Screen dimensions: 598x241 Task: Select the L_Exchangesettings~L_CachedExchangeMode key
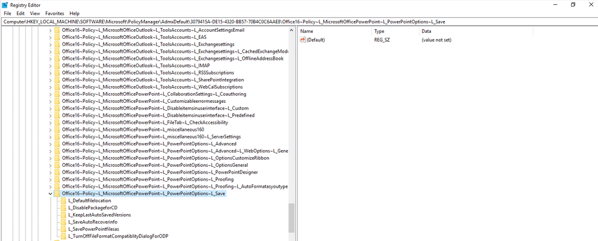(175, 51)
